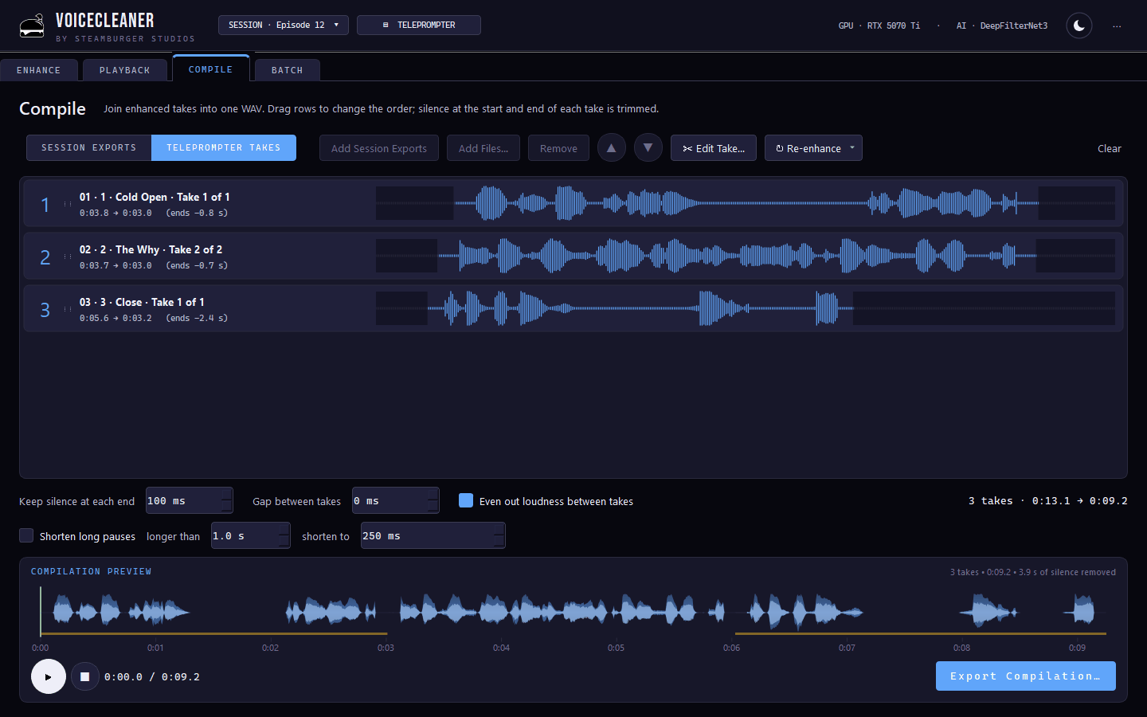Click The Why take waveform
The height and width of the screenshot is (717, 1147).
point(746,256)
